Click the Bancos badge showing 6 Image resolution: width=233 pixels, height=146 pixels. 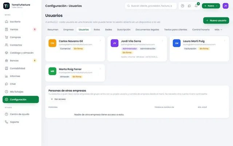(x=35, y=61)
